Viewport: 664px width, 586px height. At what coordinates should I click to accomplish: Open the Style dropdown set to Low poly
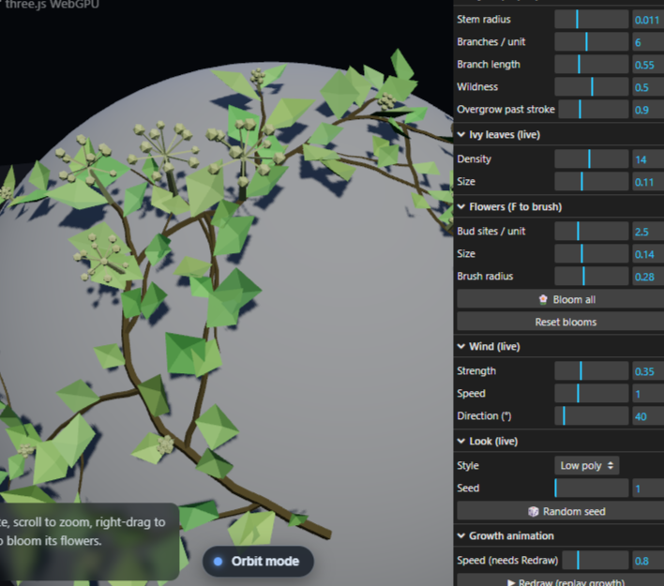pos(586,465)
